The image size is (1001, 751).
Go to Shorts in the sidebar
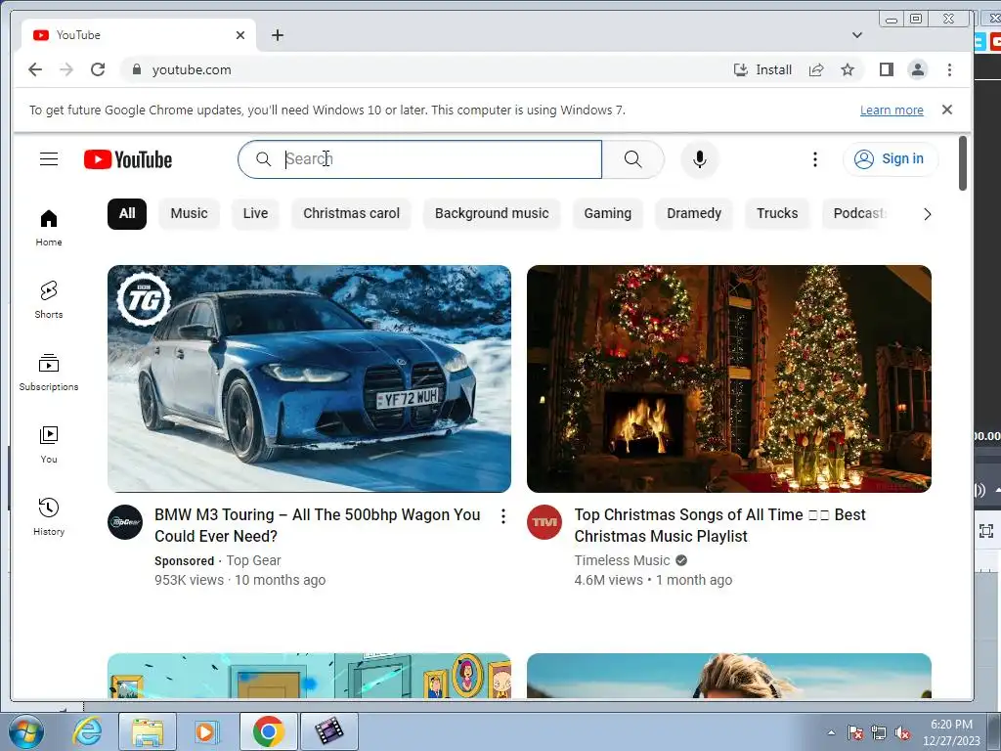pyautogui.click(x=49, y=300)
